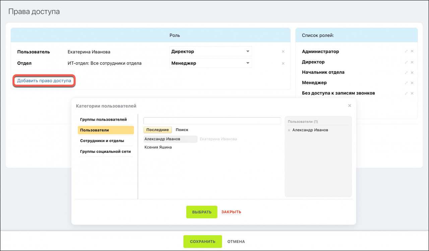Remove Александр Иванов from selected users
Image resolution: width=429 pixels, height=251 pixels.
click(289, 130)
